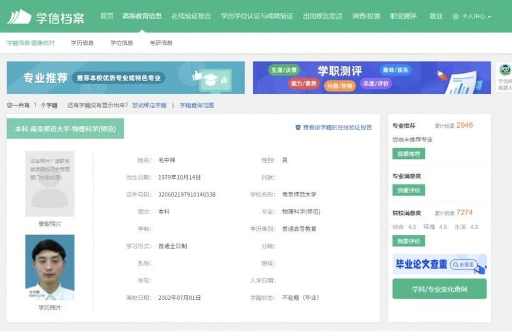The image size is (512, 336).
Task: Open the 高等教育信息 menu
Action: point(142,16)
